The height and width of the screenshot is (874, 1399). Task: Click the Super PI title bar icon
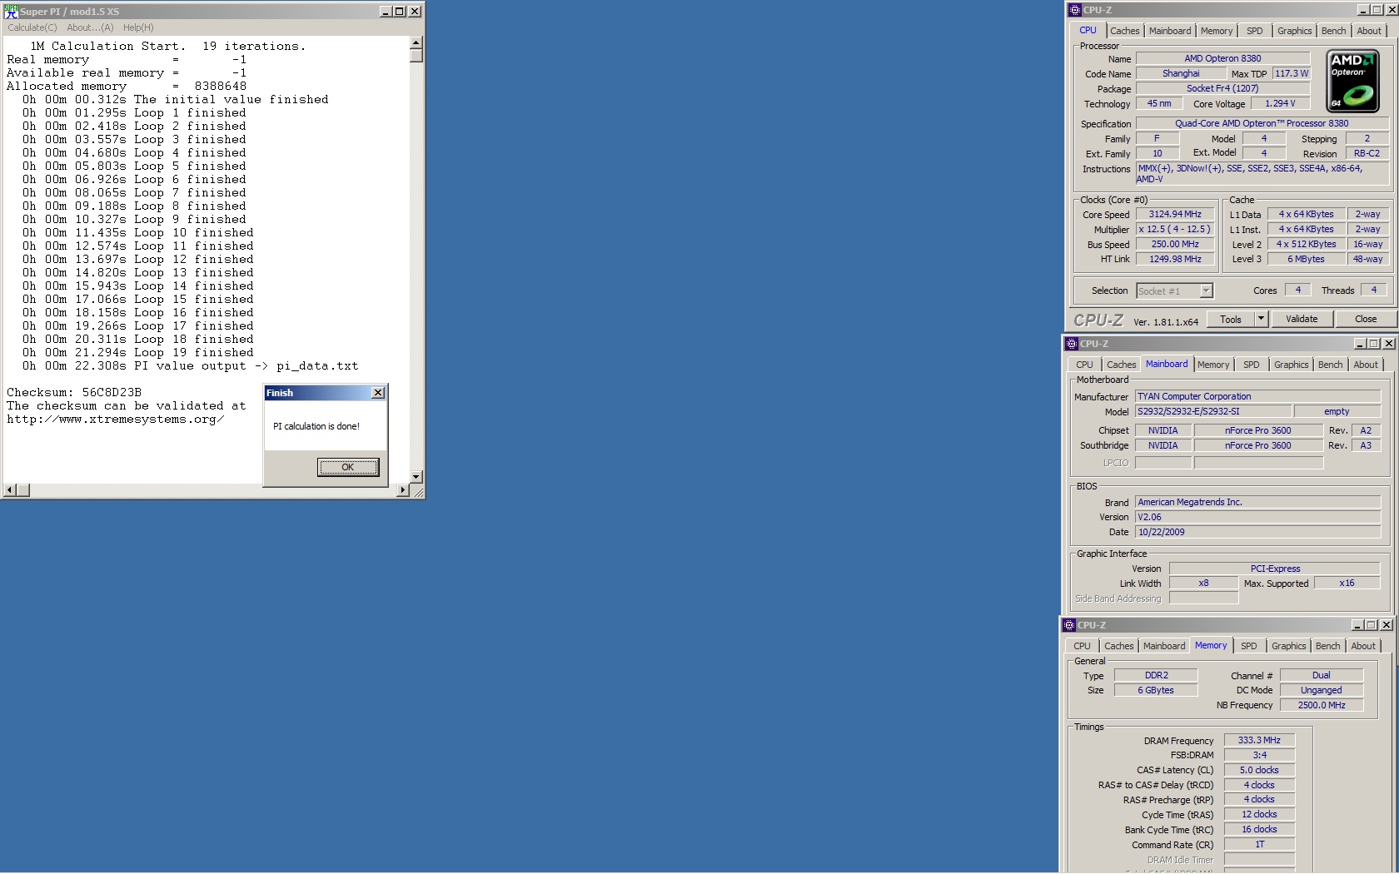point(11,11)
